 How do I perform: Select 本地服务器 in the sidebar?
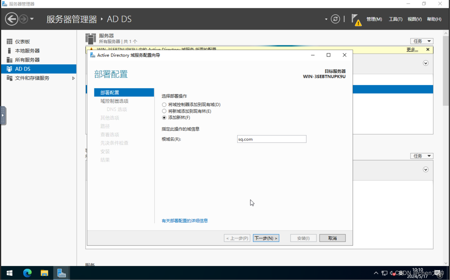click(39, 51)
